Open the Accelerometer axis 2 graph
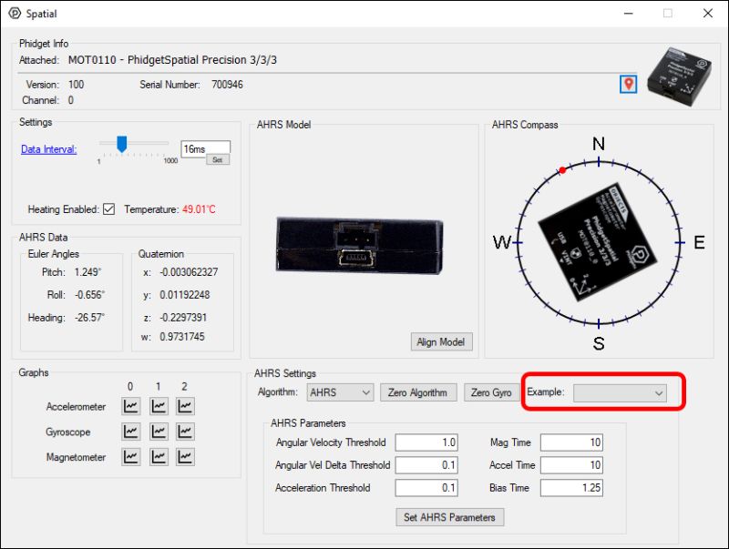This screenshot has width=729, height=549. [184, 406]
